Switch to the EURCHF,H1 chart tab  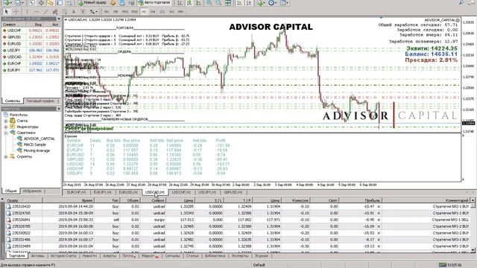(x=76, y=192)
